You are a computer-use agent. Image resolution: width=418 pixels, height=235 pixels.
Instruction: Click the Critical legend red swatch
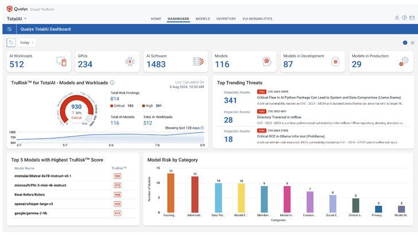click(112, 105)
